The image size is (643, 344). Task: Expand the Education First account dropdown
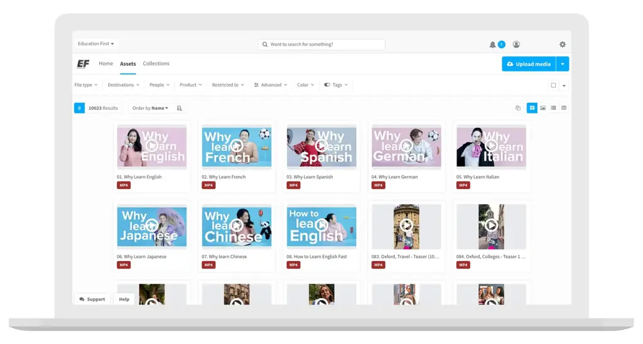coord(95,44)
